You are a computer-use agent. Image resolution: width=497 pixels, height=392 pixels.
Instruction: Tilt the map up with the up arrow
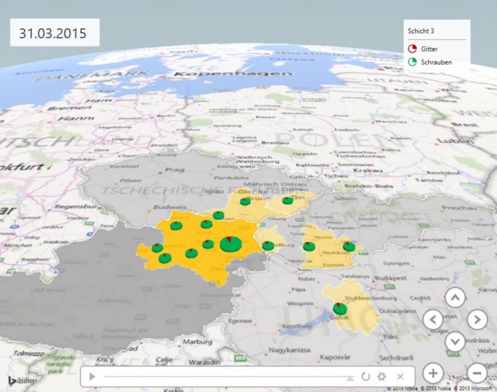[455, 297]
